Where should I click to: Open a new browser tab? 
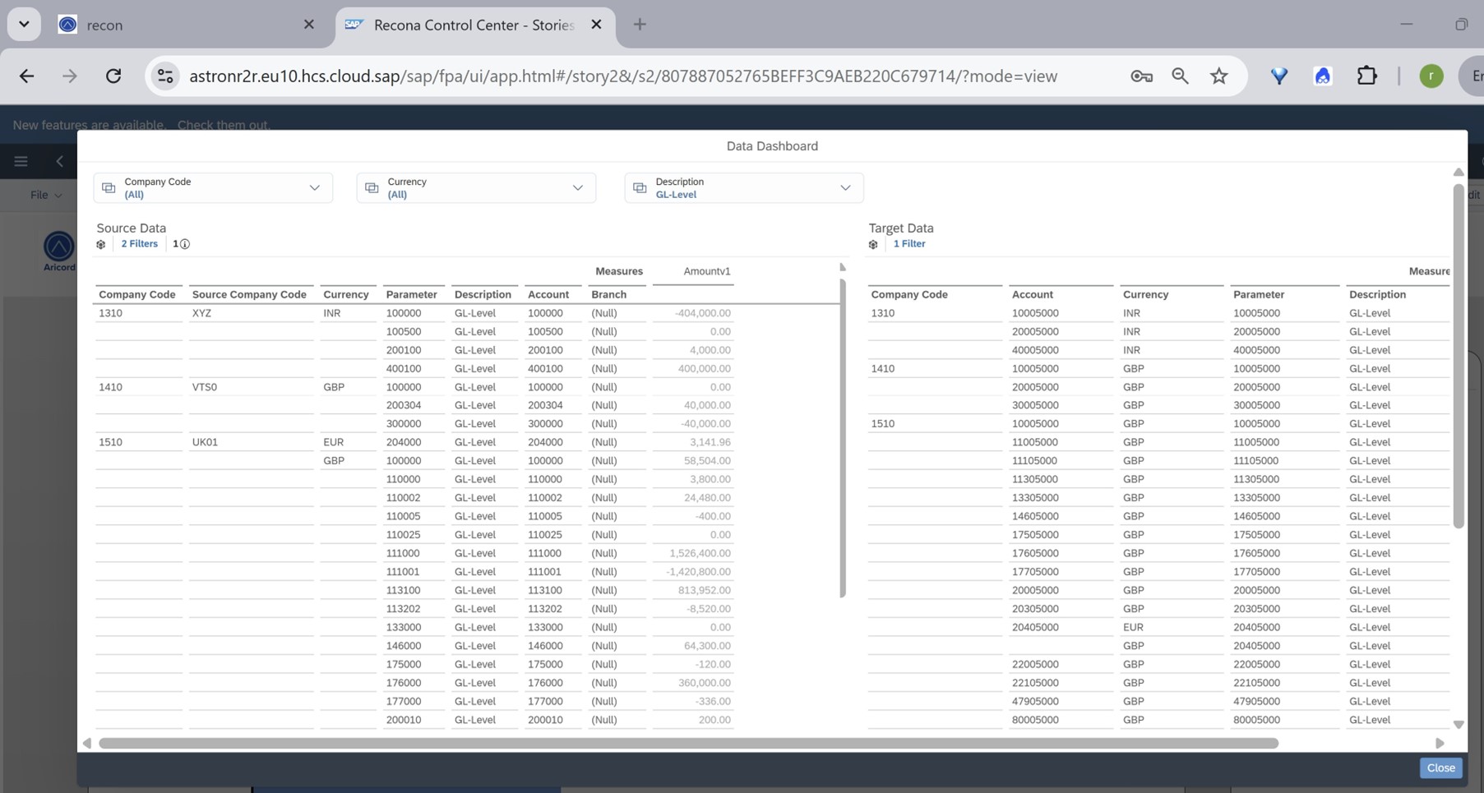pos(640,25)
